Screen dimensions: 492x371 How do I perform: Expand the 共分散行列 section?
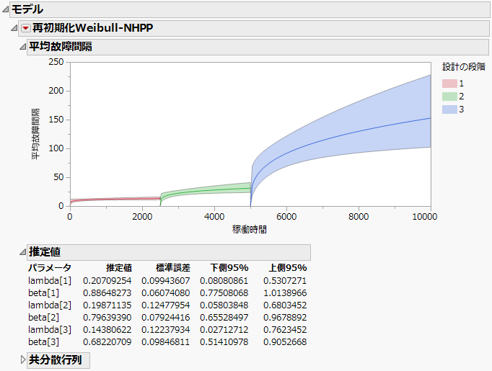coord(22,360)
